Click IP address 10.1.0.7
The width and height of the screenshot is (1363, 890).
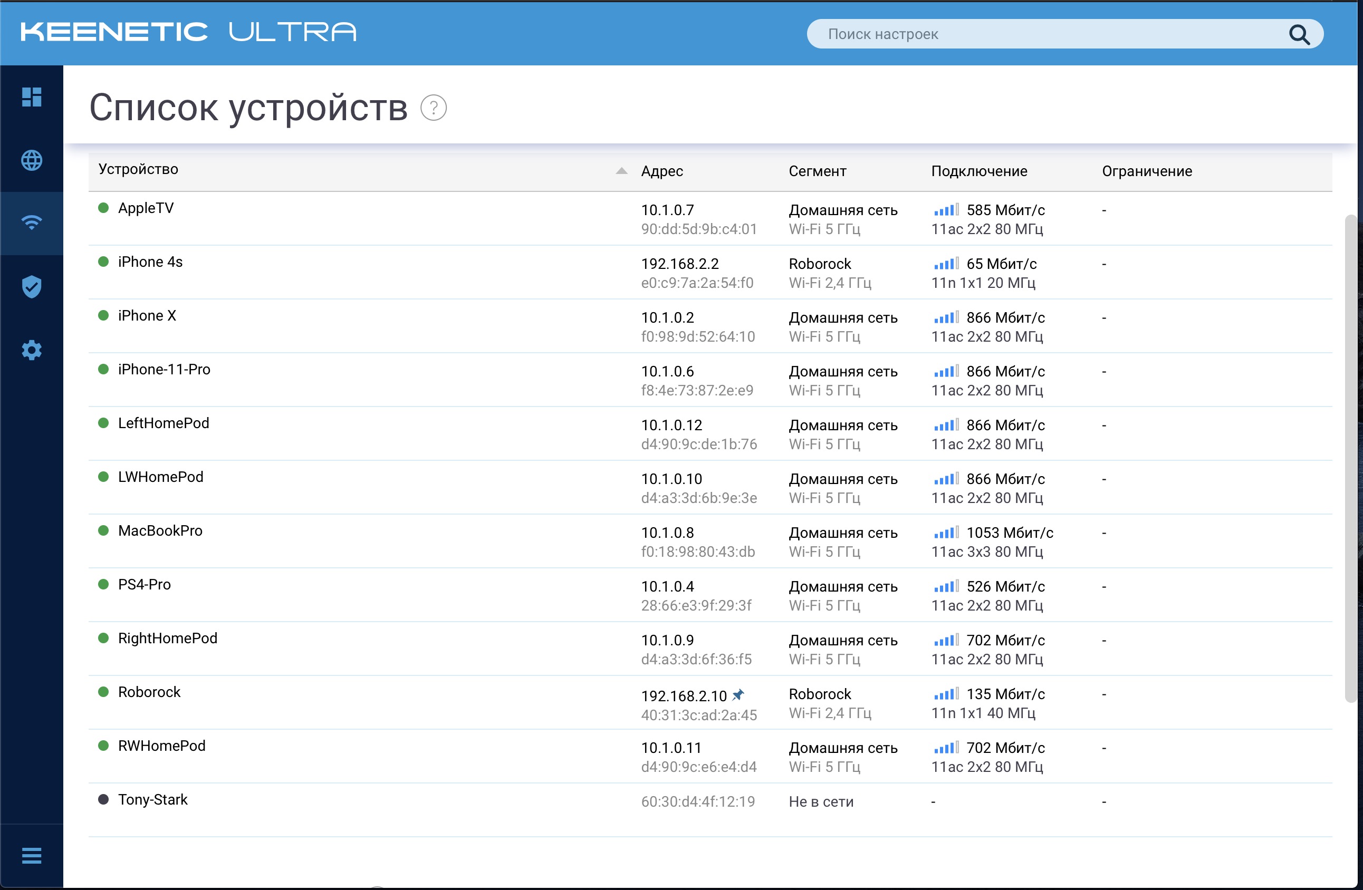click(667, 210)
